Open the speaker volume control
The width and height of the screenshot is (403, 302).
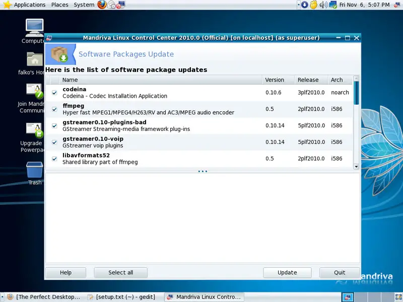pyautogui.click(x=323, y=5)
